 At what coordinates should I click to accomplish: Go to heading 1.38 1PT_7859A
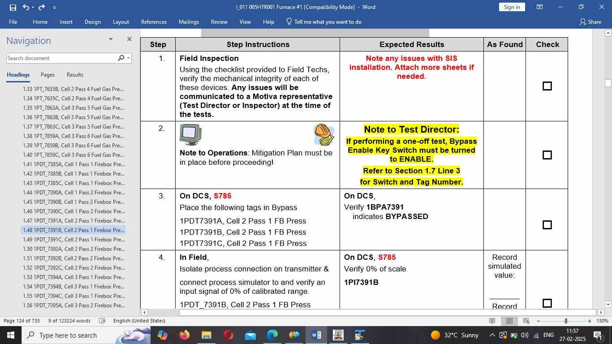(73, 136)
